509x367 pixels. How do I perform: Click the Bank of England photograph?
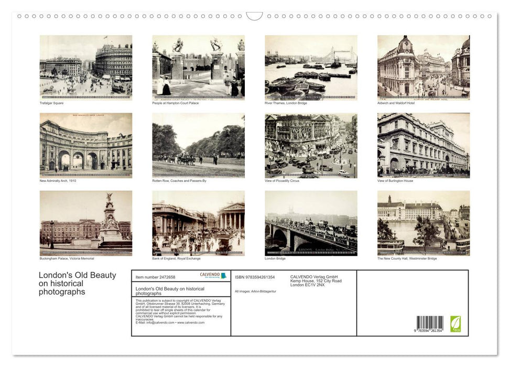pos(198,223)
